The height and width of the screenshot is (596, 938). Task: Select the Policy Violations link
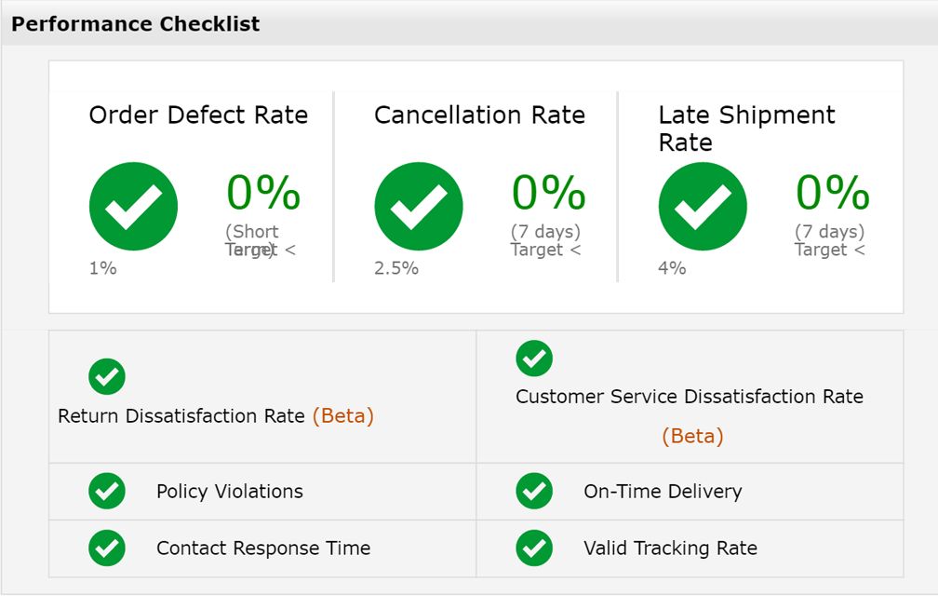pyautogui.click(x=229, y=492)
